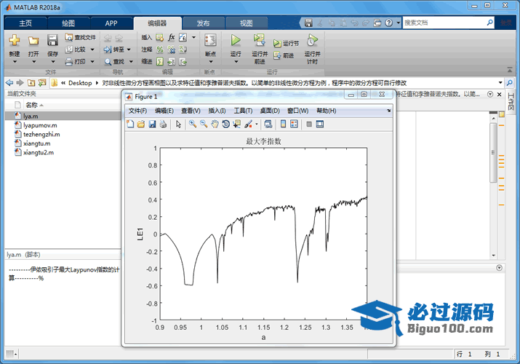Screen dimensions: 520x364
Task: Click the search documentation input field
Action: point(444,23)
